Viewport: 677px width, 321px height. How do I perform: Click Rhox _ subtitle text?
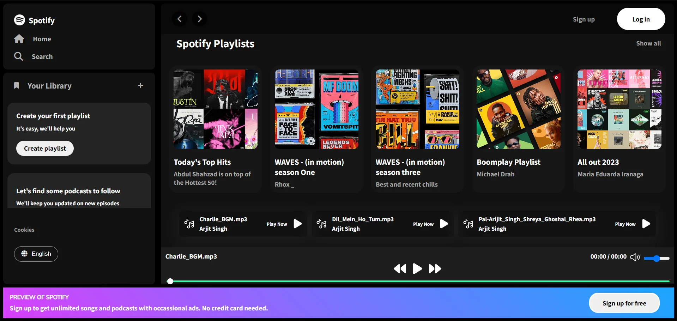tap(284, 184)
